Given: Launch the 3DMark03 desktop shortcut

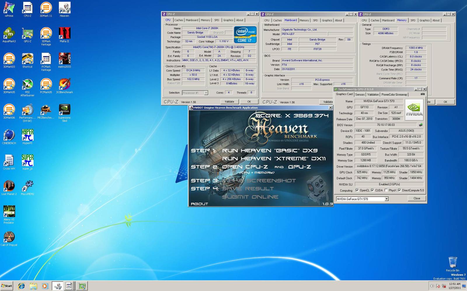Looking at the screenshot, I should (x=9, y=60).
